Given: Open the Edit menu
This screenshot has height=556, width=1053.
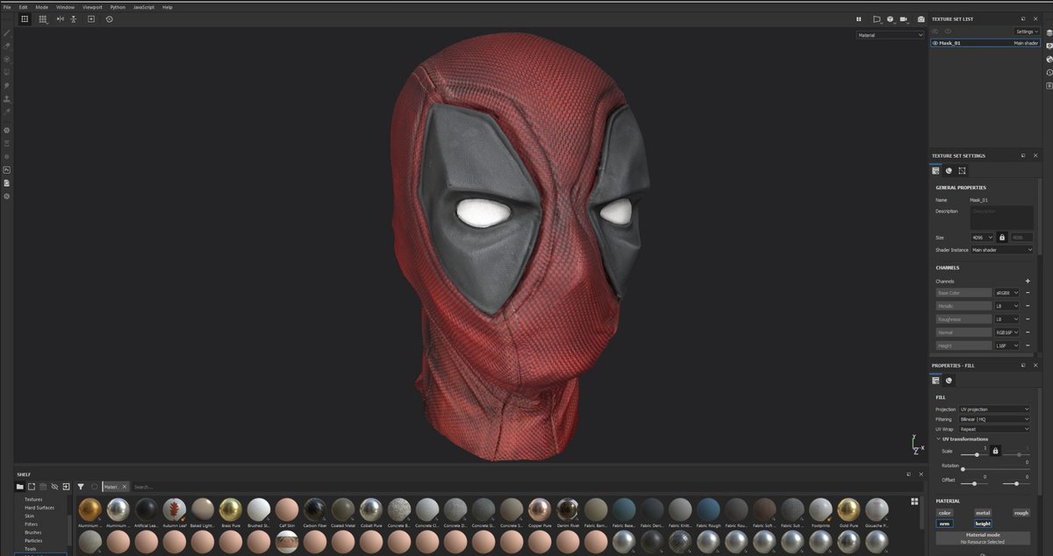Looking at the screenshot, I should 23,7.
